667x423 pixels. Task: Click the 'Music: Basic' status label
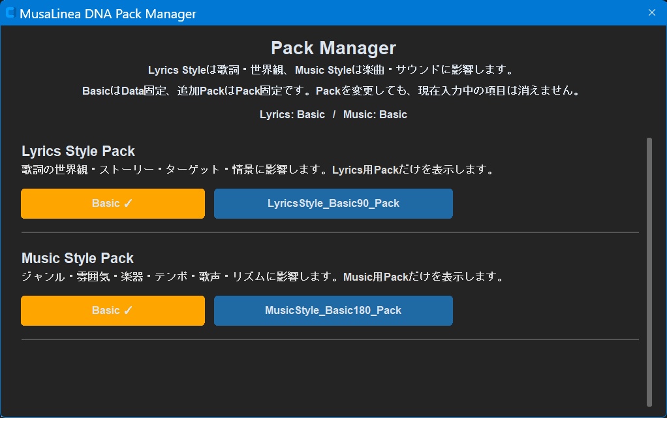(375, 114)
